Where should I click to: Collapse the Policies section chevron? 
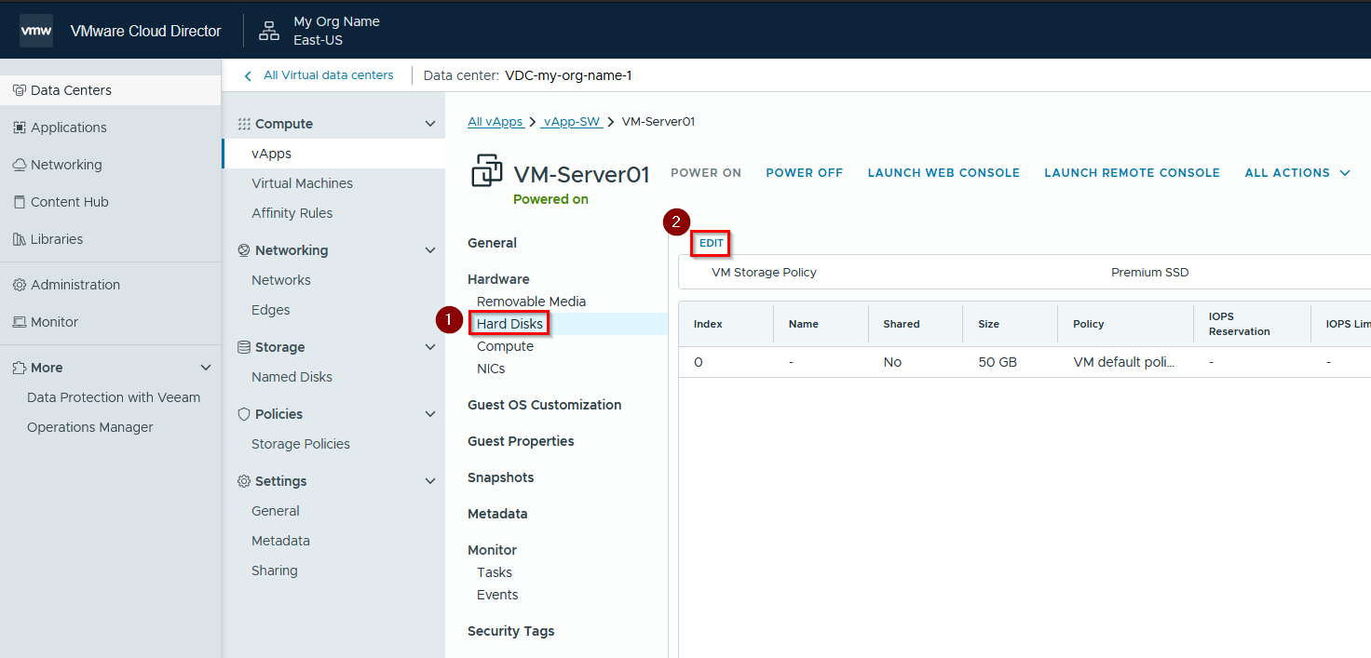pyautogui.click(x=429, y=414)
